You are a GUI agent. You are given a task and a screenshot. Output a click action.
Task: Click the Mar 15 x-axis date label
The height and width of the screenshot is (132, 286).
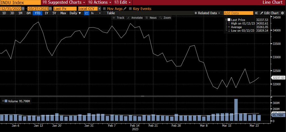click(x=227, y=126)
